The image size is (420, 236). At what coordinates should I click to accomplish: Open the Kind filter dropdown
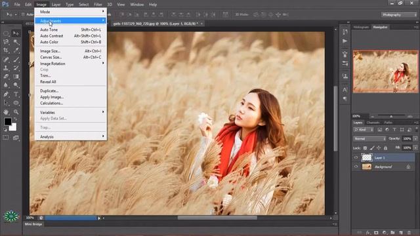(x=364, y=130)
